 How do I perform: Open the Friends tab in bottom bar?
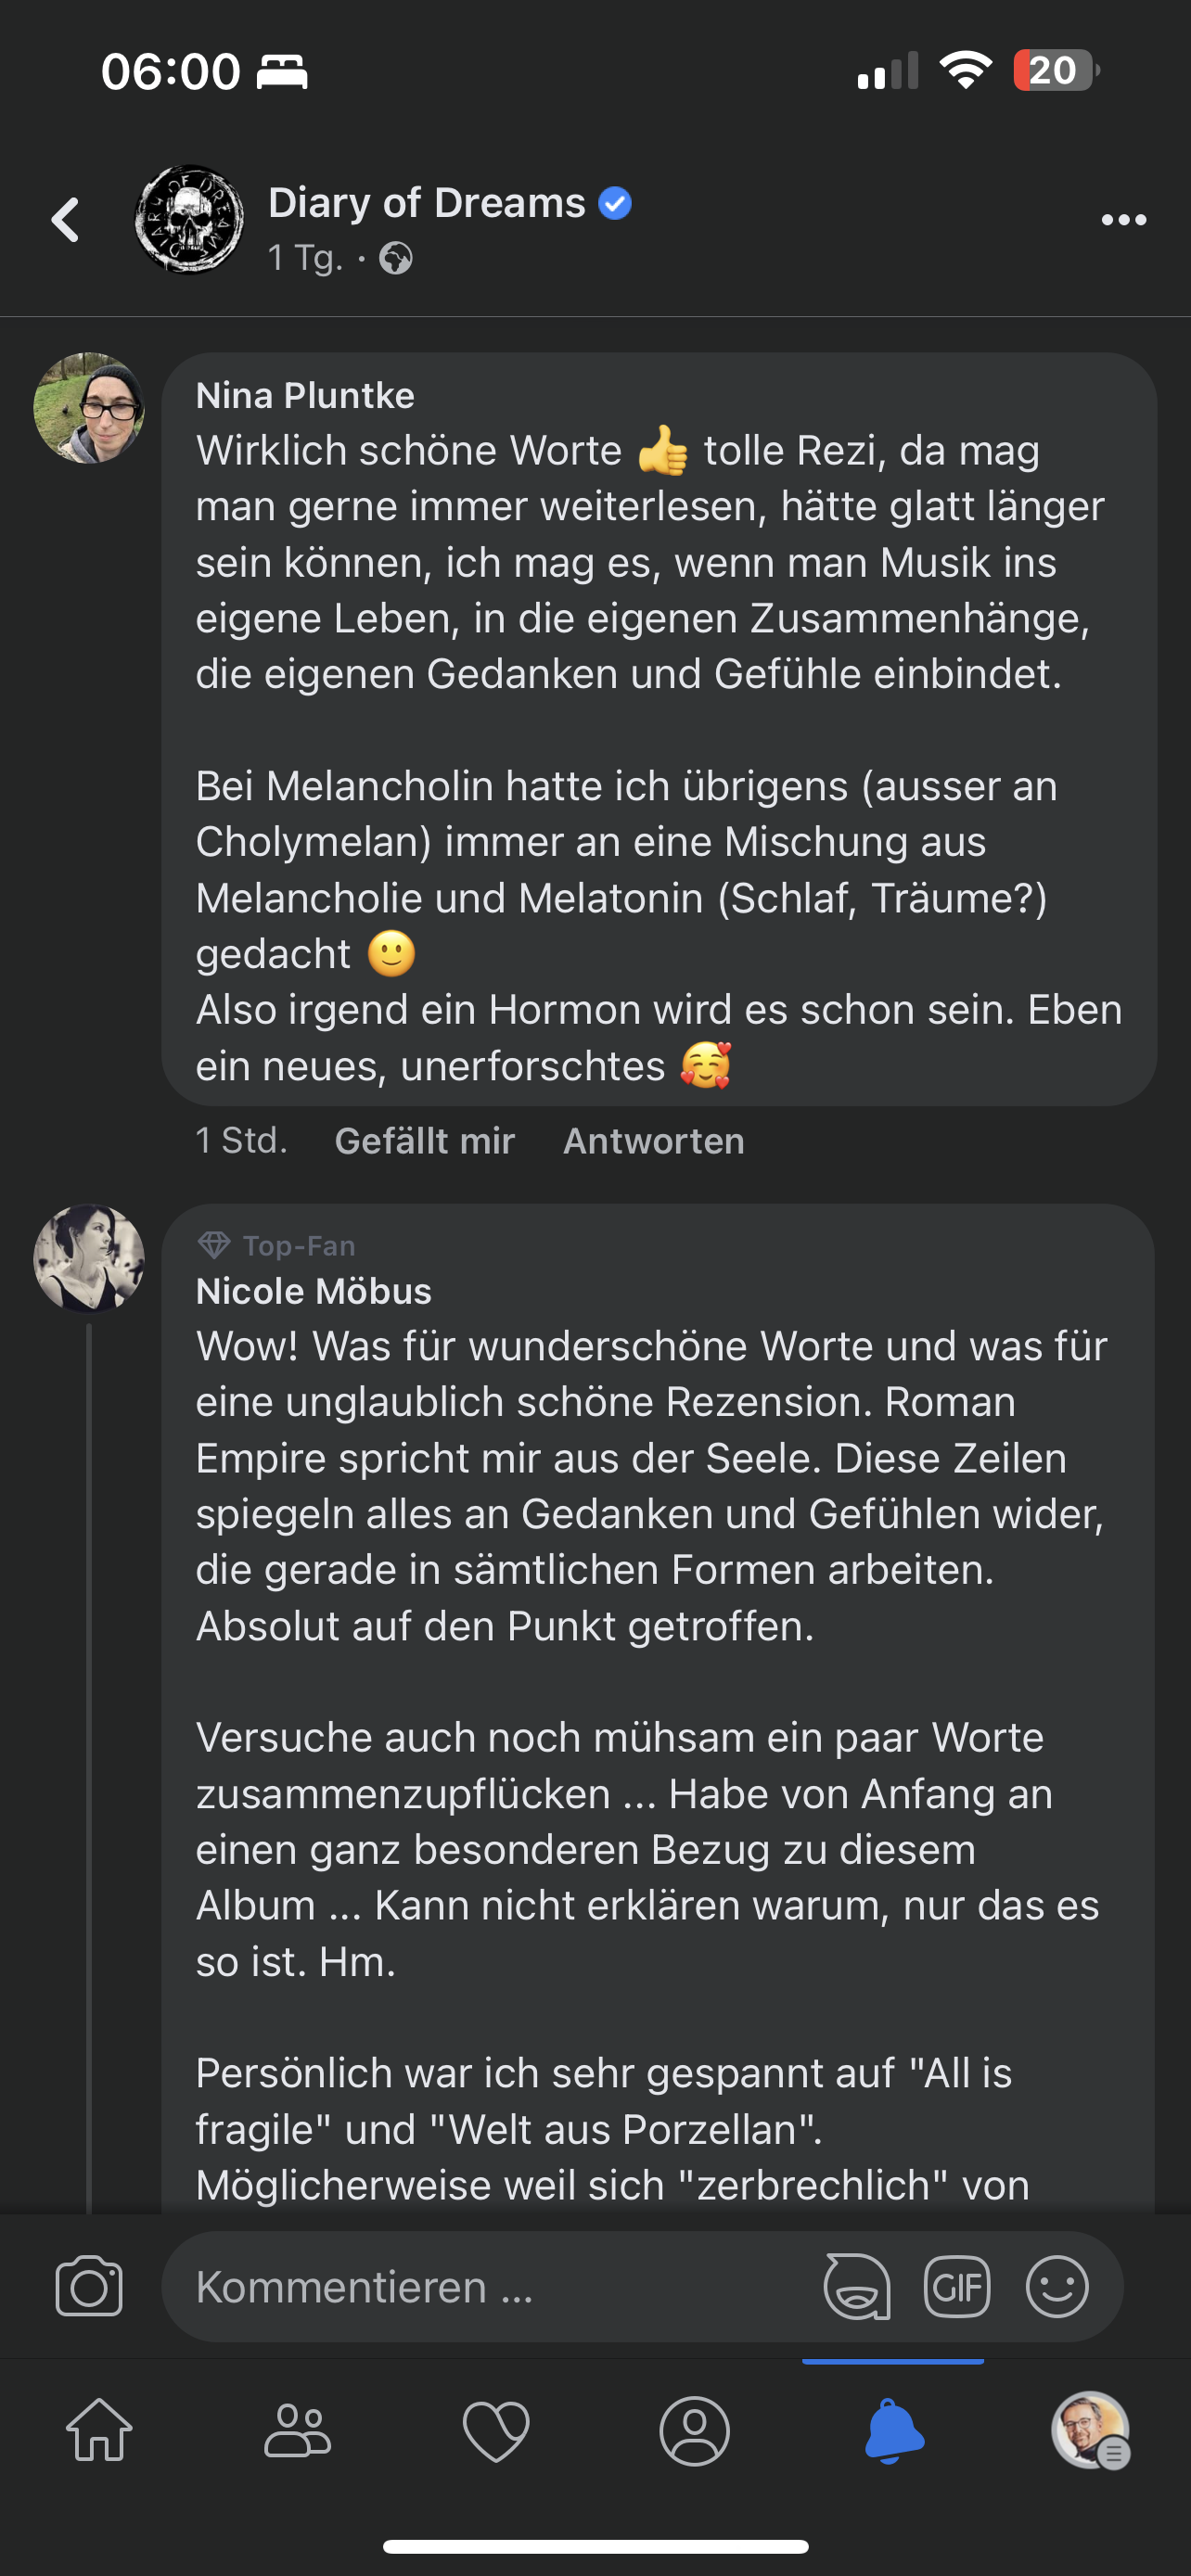pyautogui.click(x=297, y=2430)
